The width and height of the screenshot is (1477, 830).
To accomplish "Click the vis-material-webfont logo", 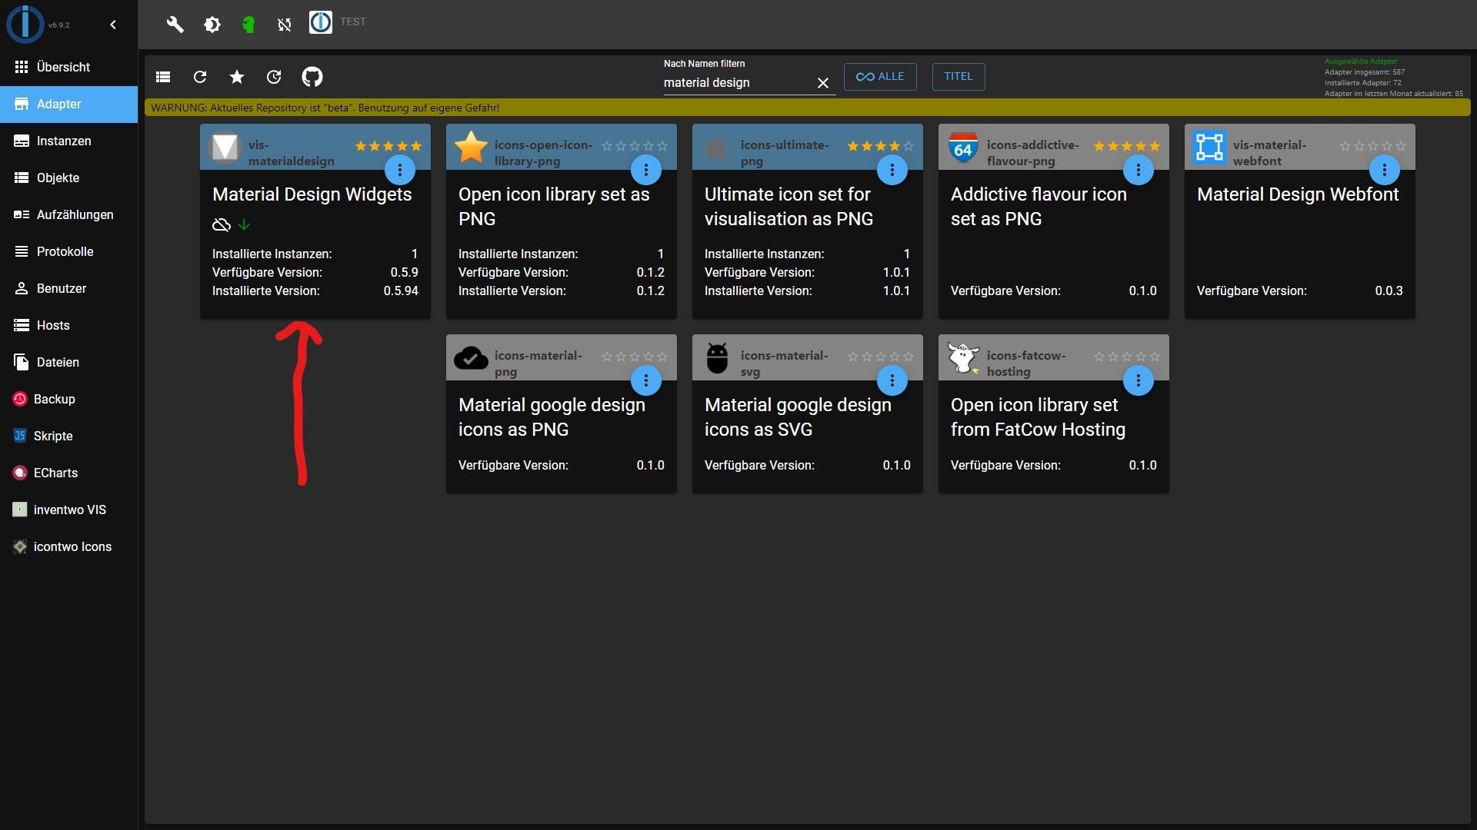I will pyautogui.click(x=1209, y=147).
